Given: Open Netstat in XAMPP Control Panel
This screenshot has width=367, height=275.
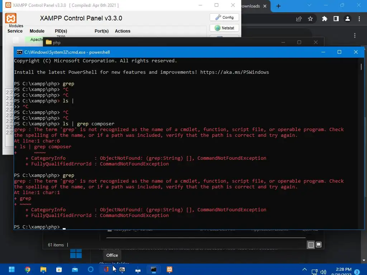Looking at the screenshot, I should point(224,28).
